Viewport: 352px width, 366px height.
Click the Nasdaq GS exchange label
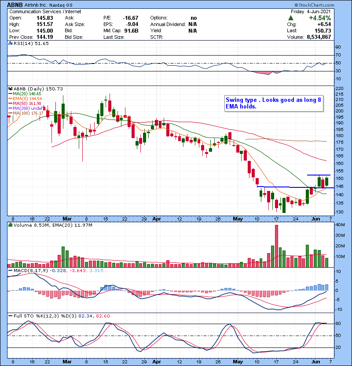click(61, 5)
